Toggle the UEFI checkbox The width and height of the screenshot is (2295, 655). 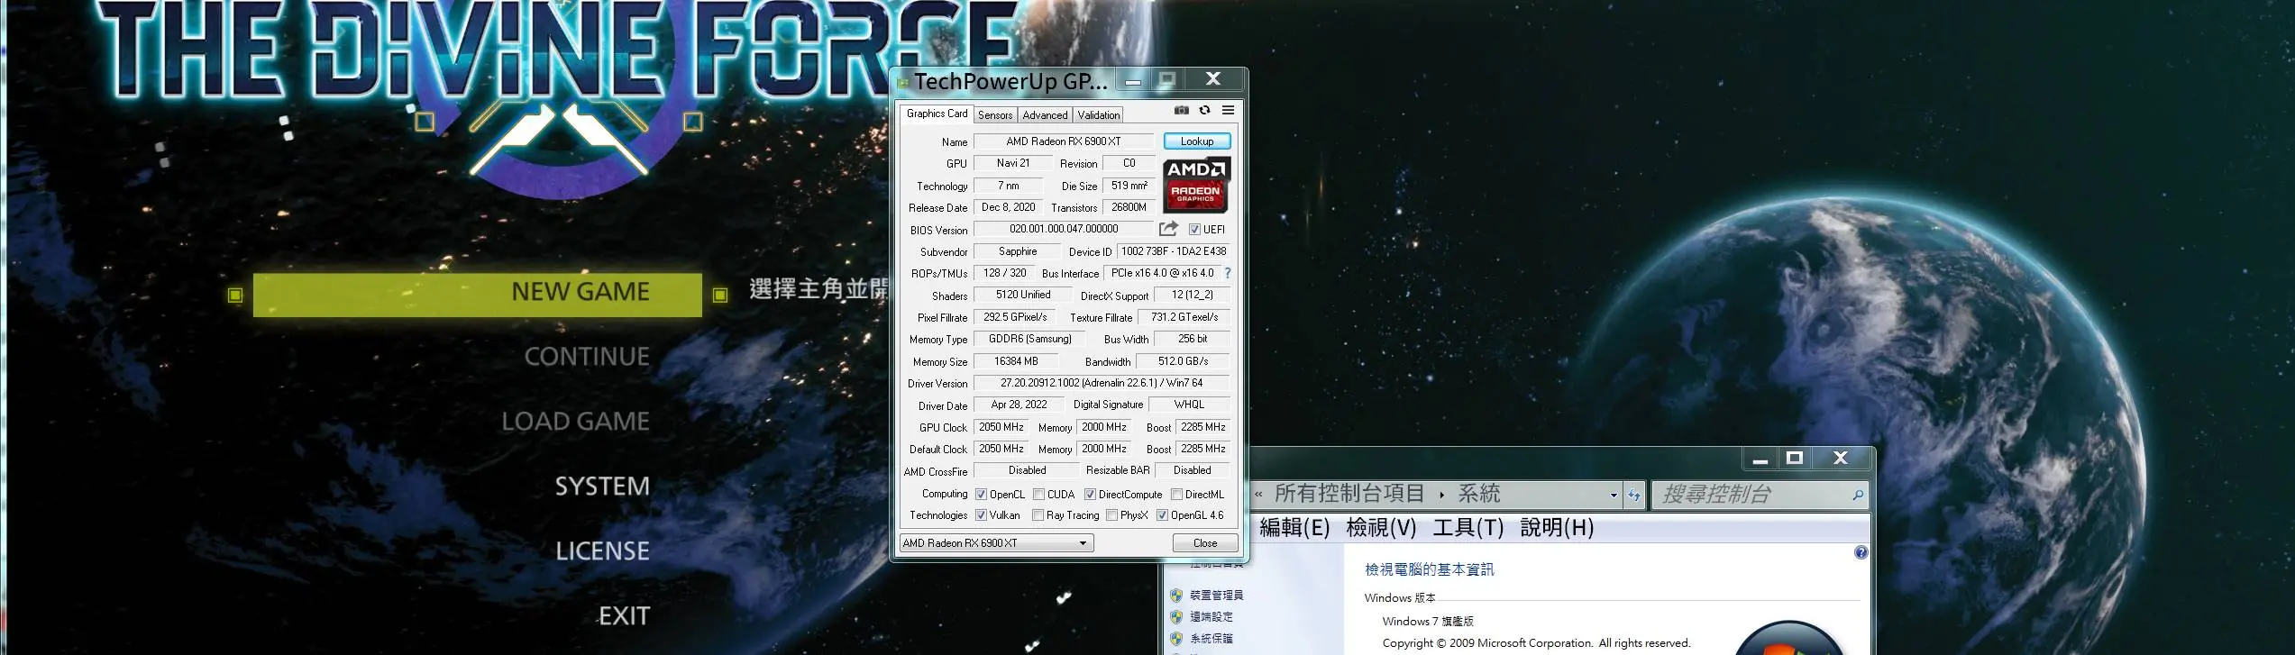(1194, 230)
